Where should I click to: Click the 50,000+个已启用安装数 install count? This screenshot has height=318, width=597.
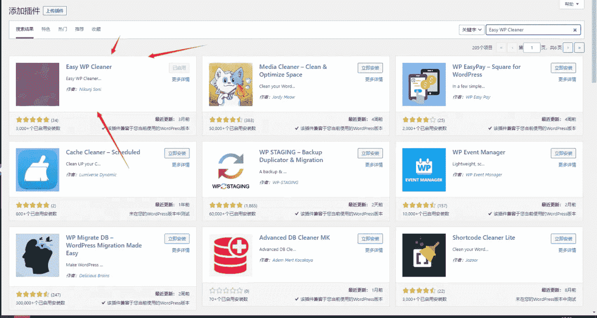tap(231, 129)
